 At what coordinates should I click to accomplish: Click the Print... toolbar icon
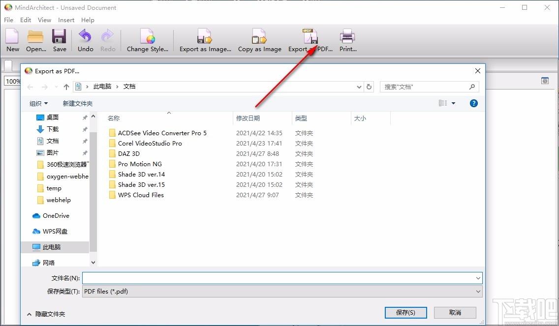347,40
